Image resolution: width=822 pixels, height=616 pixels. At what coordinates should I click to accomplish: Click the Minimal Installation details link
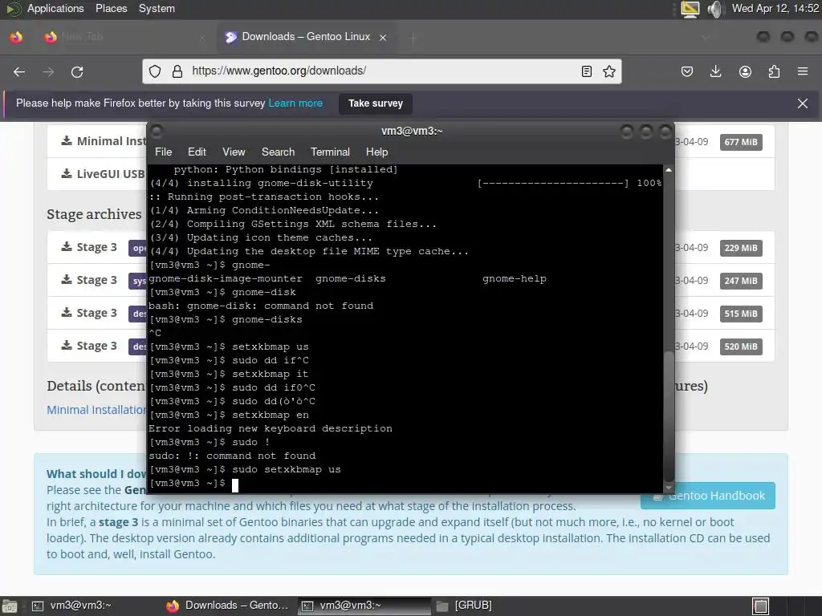(x=96, y=410)
